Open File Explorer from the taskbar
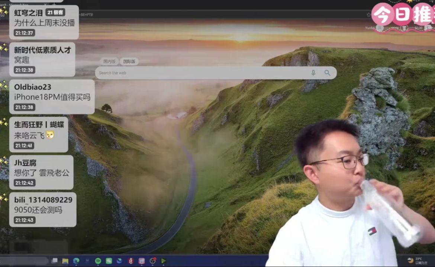The width and height of the screenshot is (435, 267). (65, 261)
